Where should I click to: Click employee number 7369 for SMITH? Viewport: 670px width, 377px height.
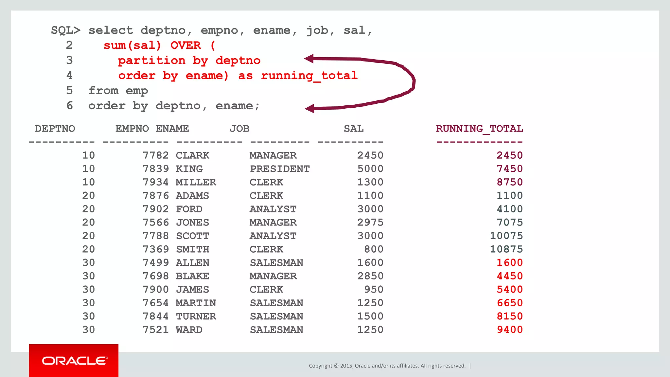pyautogui.click(x=156, y=249)
